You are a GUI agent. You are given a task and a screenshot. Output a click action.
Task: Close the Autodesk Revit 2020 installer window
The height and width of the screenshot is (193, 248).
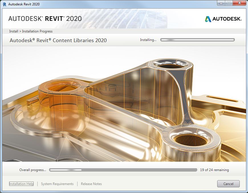[239, 3]
